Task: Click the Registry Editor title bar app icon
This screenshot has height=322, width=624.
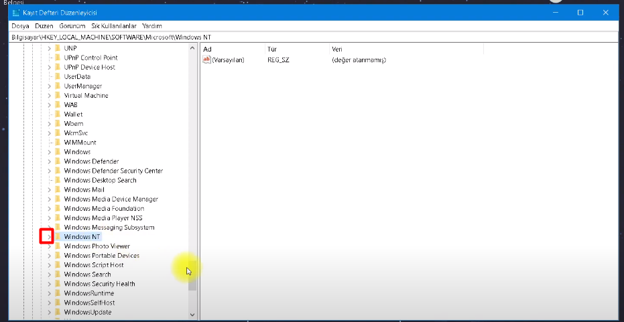Action: [x=16, y=13]
